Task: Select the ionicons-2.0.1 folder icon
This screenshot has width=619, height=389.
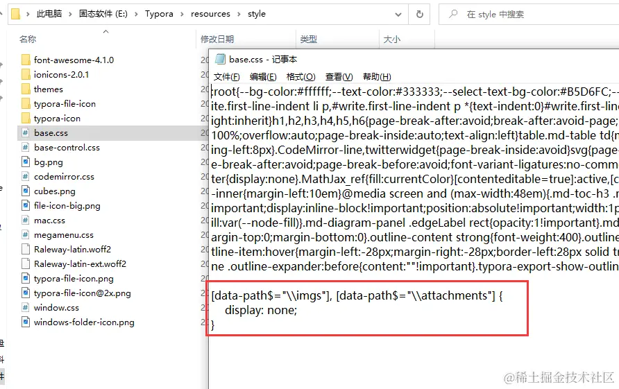Action: [26, 75]
